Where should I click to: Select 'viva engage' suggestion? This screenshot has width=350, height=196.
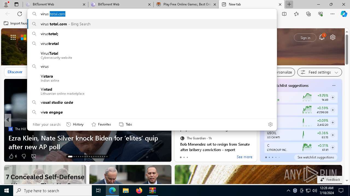click(152, 112)
